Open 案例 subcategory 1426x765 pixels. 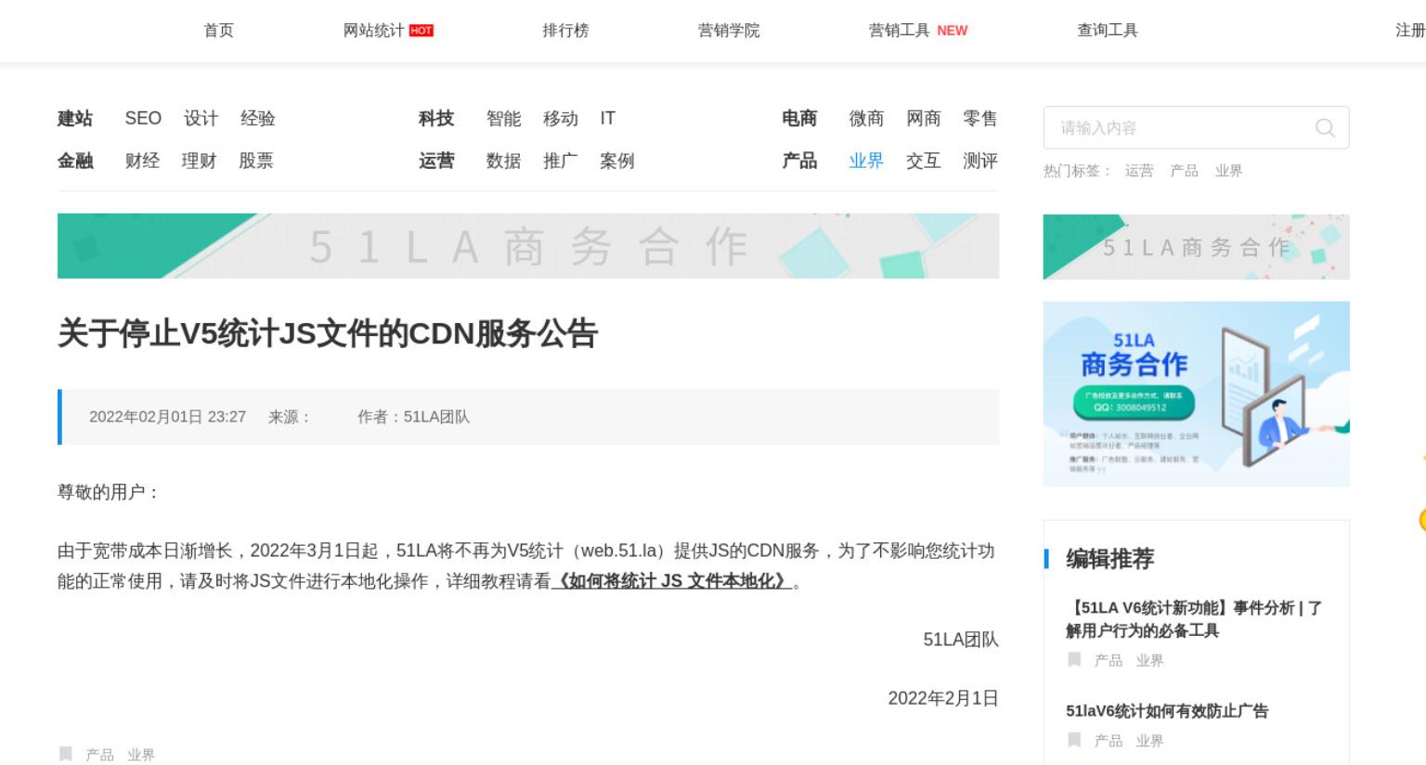pos(617,161)
